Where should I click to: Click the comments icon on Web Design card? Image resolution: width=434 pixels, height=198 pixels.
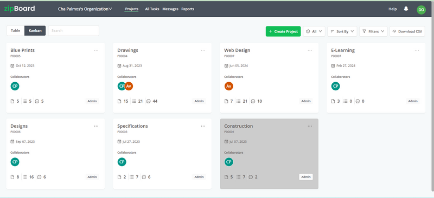[x=253, y=101]
